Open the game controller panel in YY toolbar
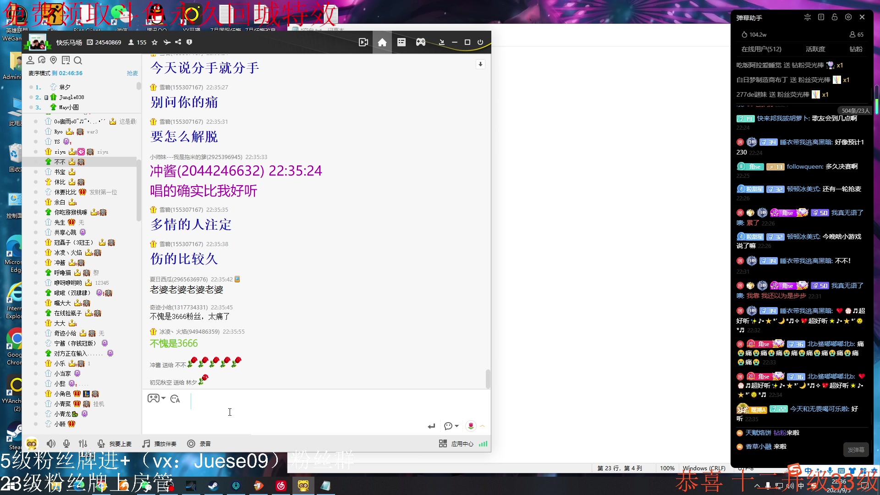Viewport: 880px width, 495px height. coord(420,42)
